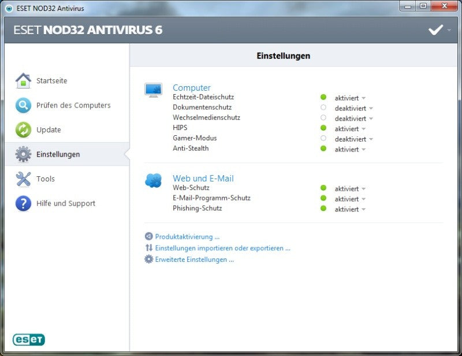Click the Tools wrench icon

point(23,179)
